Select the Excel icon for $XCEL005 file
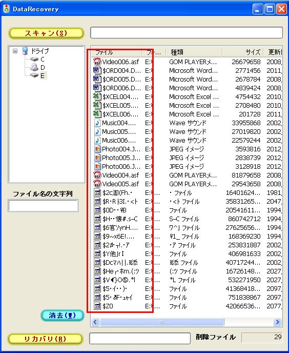Screen dimensions: 289x353 (x=97, y=105)
